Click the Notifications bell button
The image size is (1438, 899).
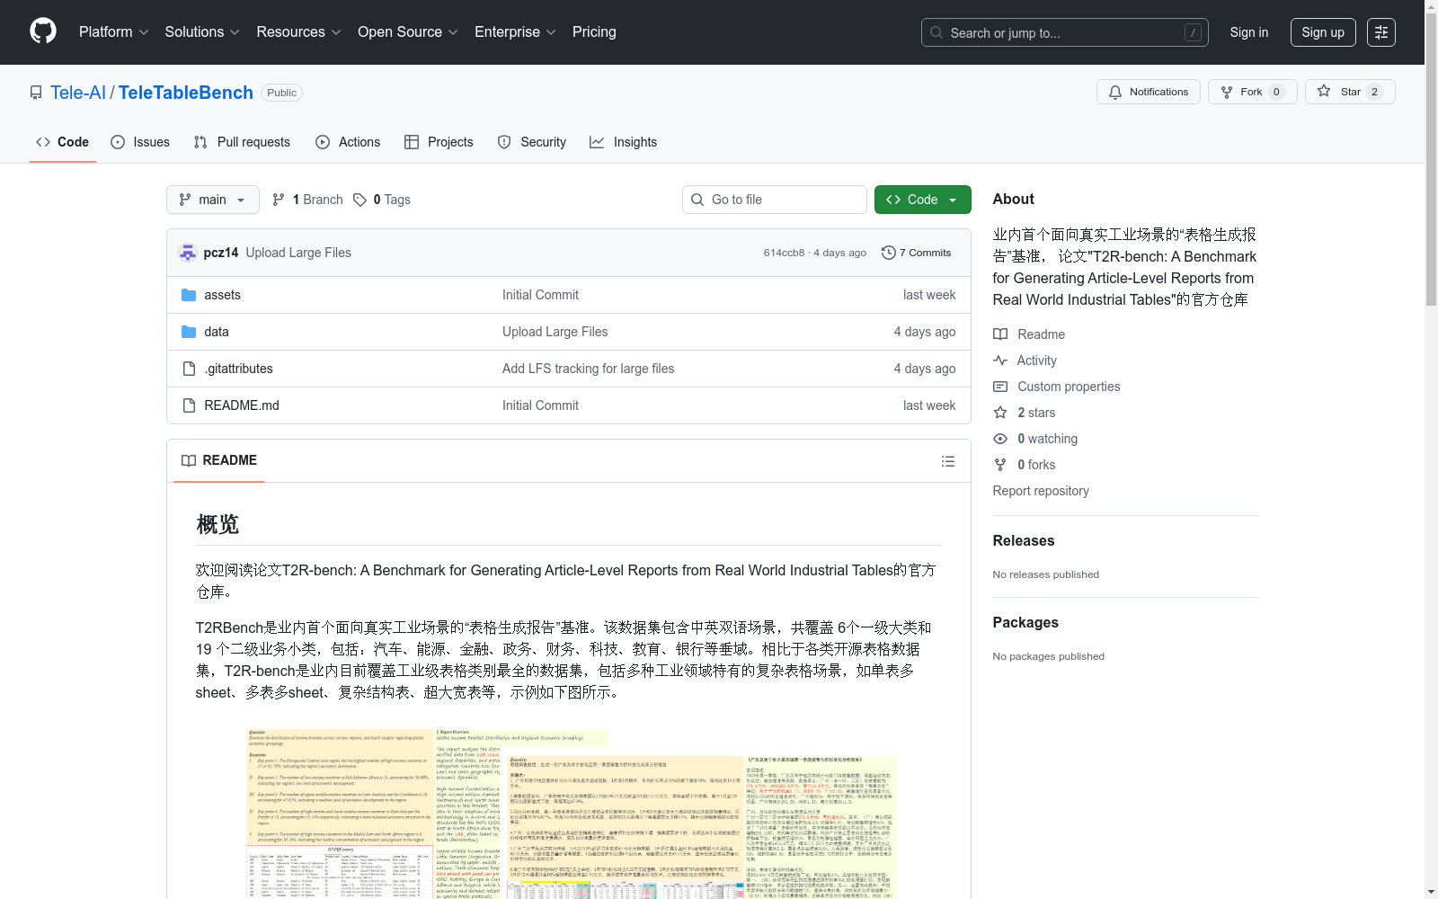coord(1149,92)
